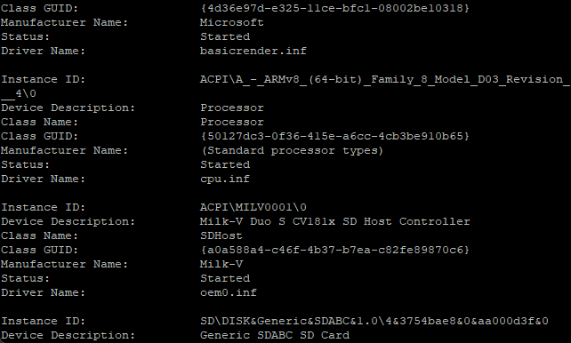Click the display class GUID starting 4d36e97d
Viewport: 571px width, 343px height.
tap(334, 8)
